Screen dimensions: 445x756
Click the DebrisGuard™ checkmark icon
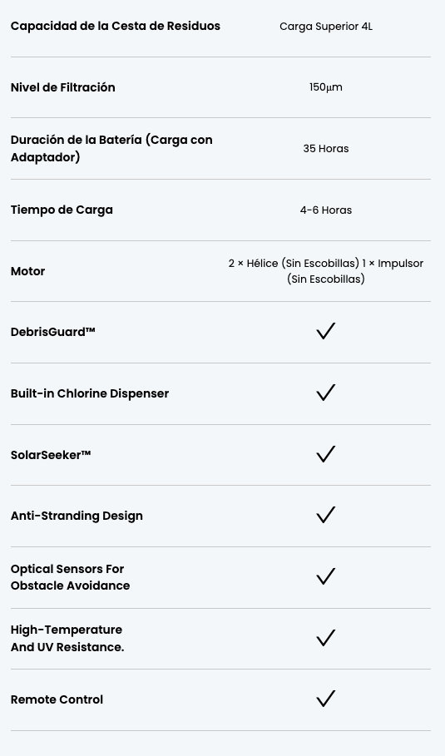point(325,331)
